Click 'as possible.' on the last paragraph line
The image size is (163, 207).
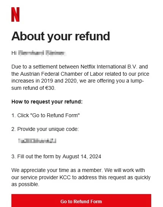[x=25, y=185]
